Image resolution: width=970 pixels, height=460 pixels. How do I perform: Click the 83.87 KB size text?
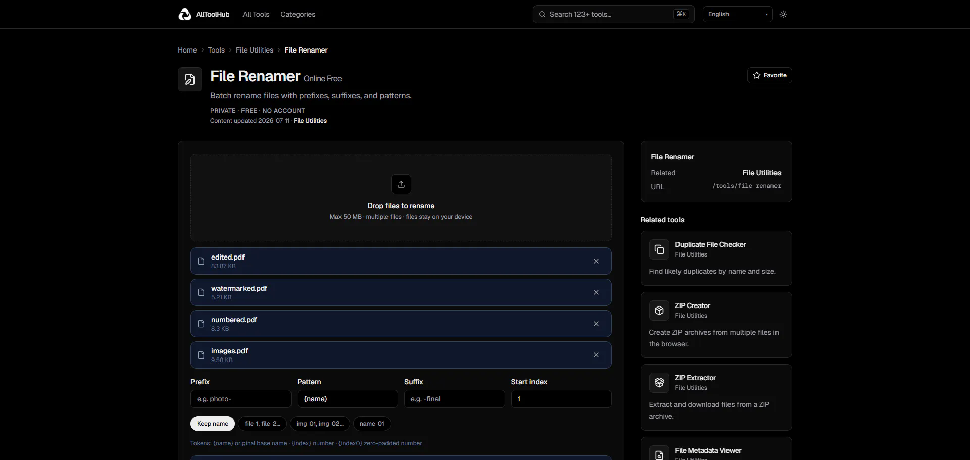click(x=223, y=266)
